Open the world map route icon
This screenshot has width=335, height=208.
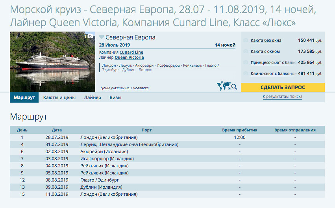coord(224,86)
